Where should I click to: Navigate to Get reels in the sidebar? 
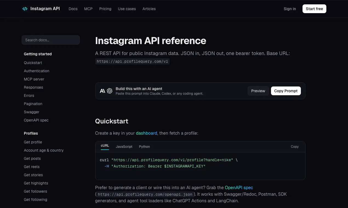pyautogui.click(x=32, y=167)
